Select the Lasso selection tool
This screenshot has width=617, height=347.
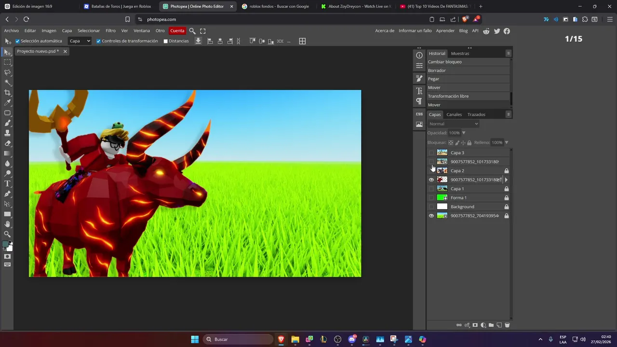pos(7,72)
